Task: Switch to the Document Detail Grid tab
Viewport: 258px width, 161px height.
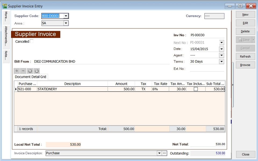Action: coord(30,77)
